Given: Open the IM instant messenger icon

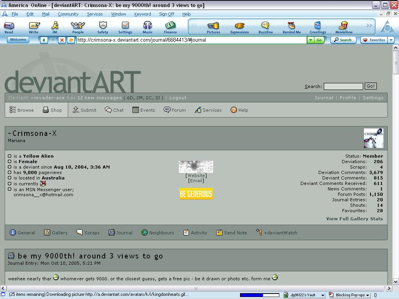Looking at the screenshot, I should pos(55,28).
